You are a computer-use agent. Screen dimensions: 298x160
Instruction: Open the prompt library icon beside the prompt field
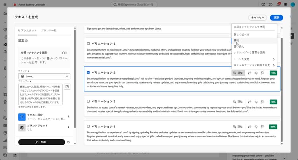point(67,87)
